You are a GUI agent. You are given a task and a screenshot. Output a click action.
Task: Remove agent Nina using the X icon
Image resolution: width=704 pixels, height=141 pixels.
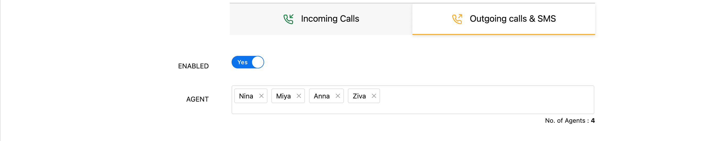[x=261, y=96]
